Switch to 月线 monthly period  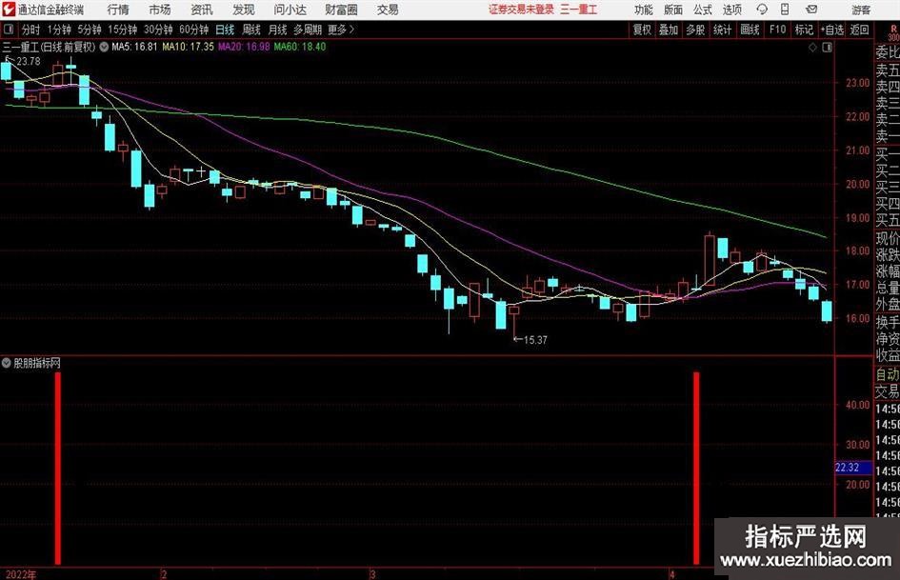[277, 30]
